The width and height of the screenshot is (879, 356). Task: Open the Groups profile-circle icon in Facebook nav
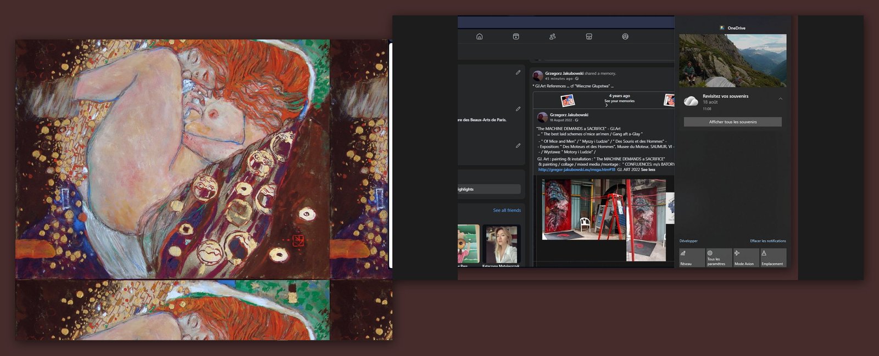(x=625, y=36)
